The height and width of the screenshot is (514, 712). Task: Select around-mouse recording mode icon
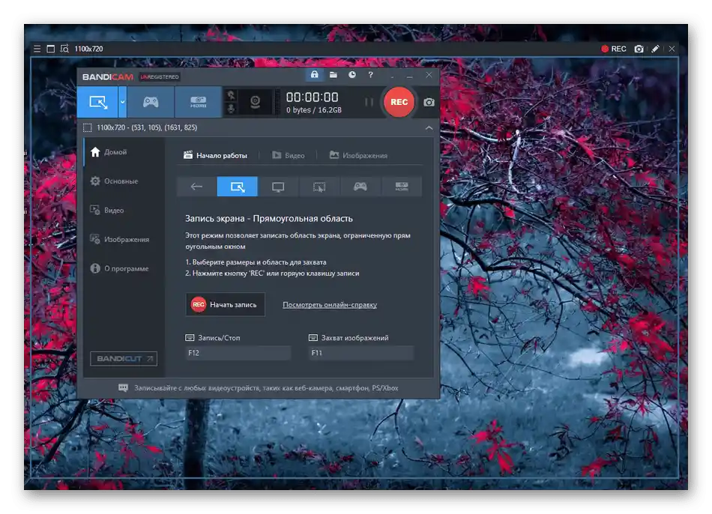319,187
